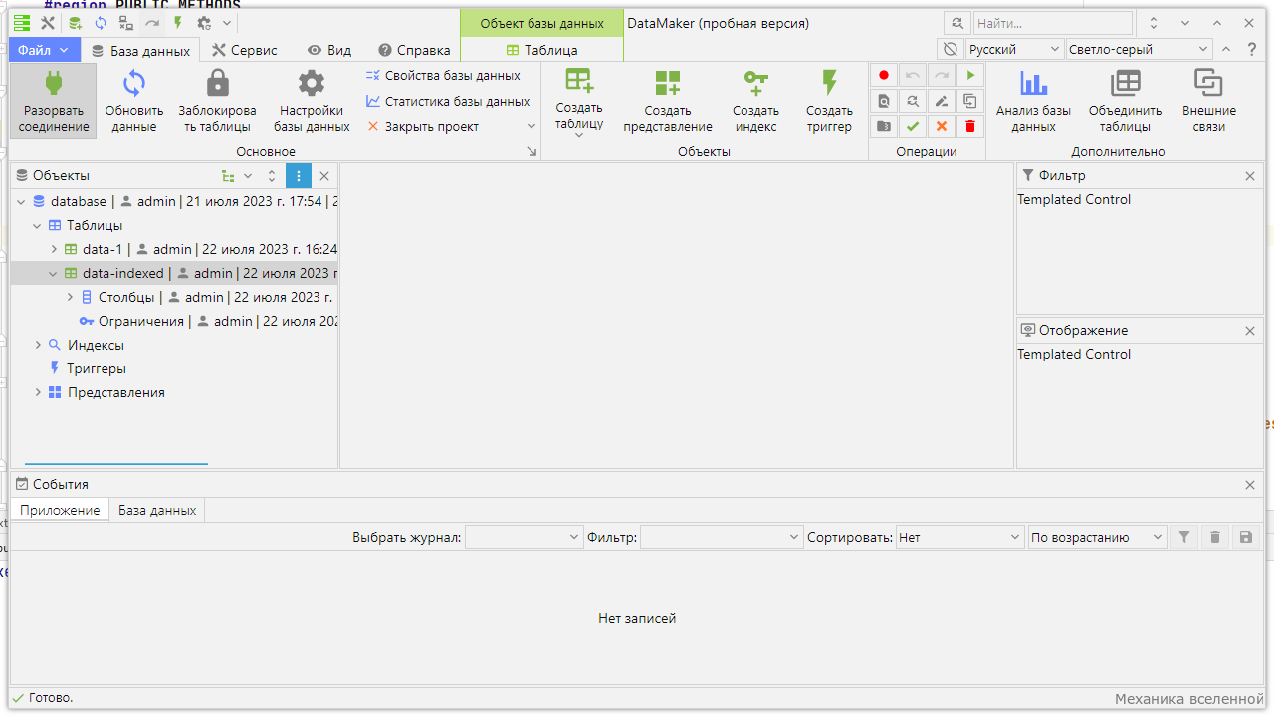This screenshot has width=1274, height=717.
Task: Click the search-replace icon beside Найти field
Action: coord(956,23)
